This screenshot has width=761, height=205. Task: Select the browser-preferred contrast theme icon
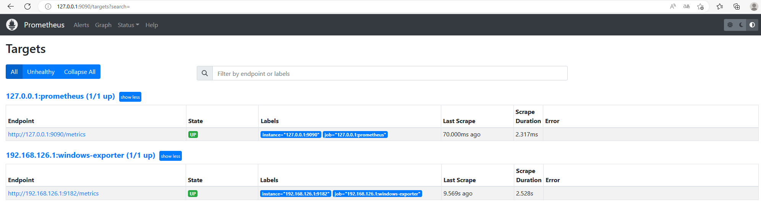pyautogui.click(x=752, y=25)
